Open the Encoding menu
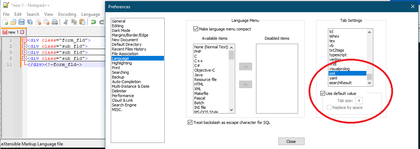Screen dimensions: 420x149 coord(67,14)
